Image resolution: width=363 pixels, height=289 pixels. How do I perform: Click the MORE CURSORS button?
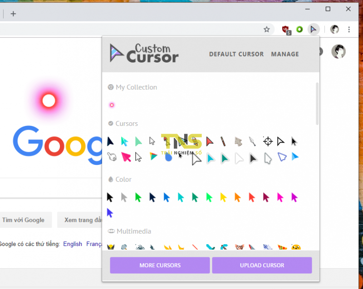(160, 265)
